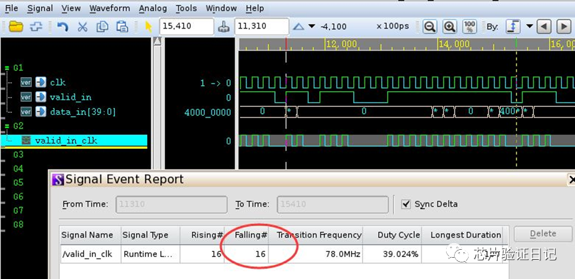Image resolution: width=575 pixels, height=279 pixels.
Task: Click the valid_in_clk logical signal icon
Action: click(x=26, y=140)
